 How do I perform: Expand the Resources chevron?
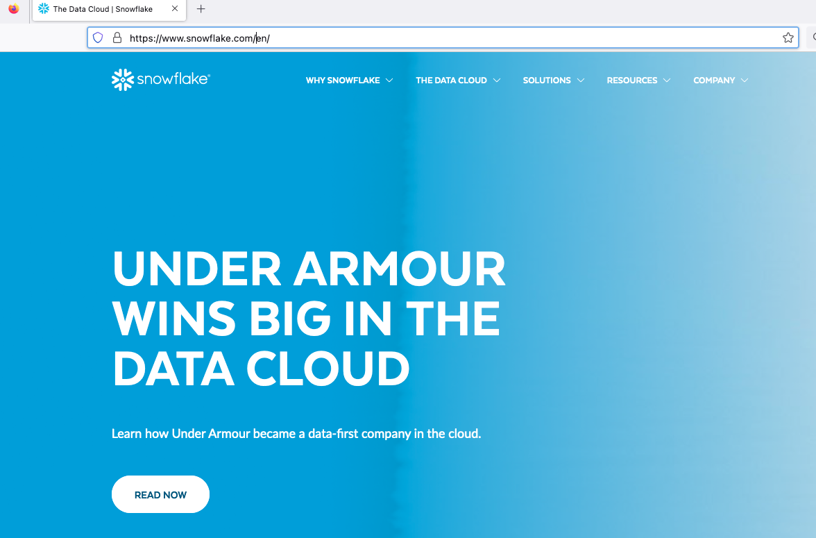point(667,81)
